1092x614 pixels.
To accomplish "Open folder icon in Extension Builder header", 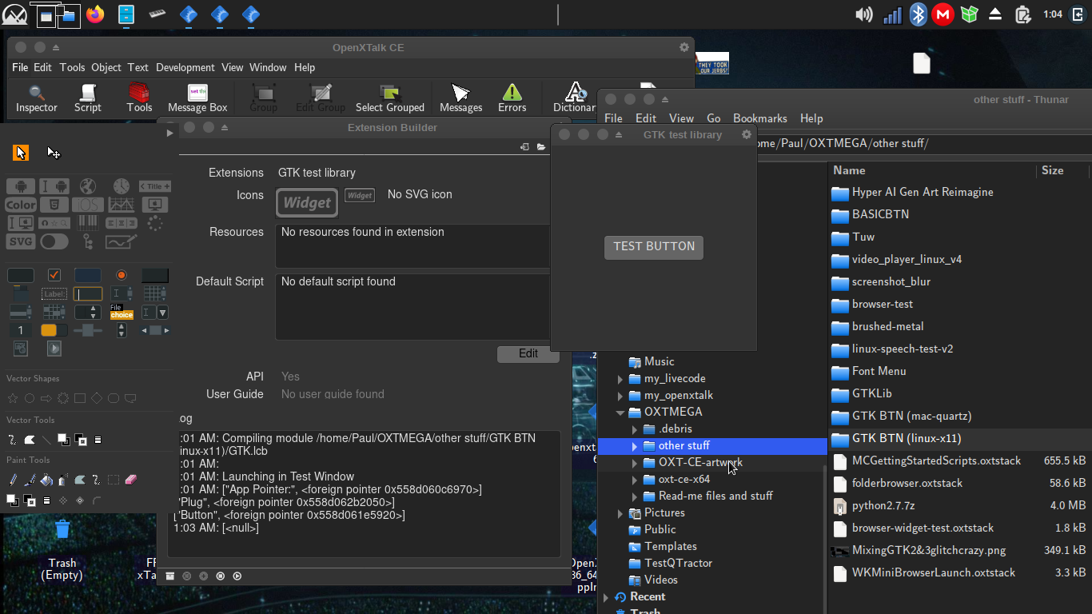I will pyautogui.click(x=541, y=147).
